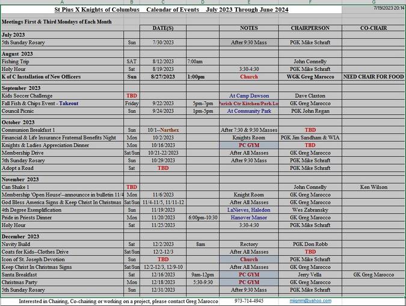Select the CHAIRPERSON header cell

pyautogui.click(x=310, y=28)
